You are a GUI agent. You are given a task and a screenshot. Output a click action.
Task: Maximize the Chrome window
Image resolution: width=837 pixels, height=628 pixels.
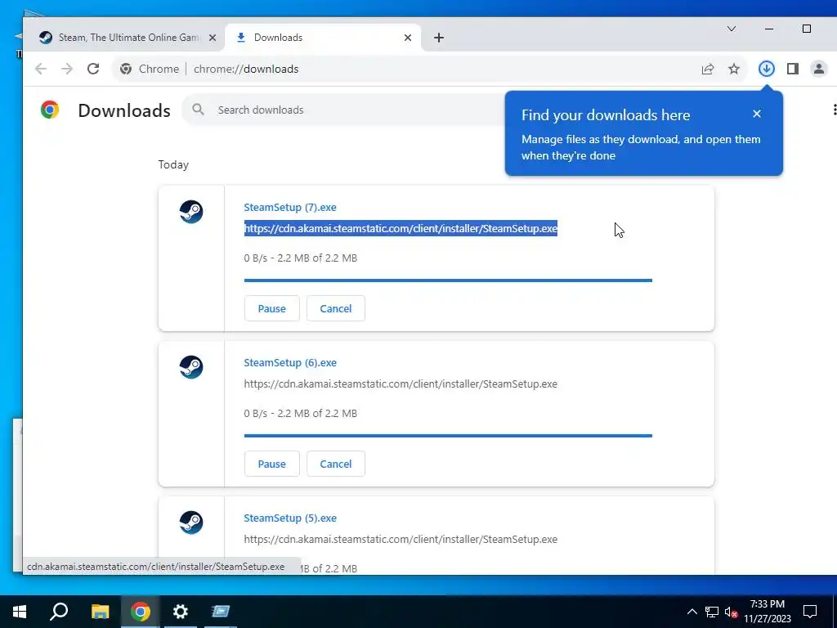[807, 29]
